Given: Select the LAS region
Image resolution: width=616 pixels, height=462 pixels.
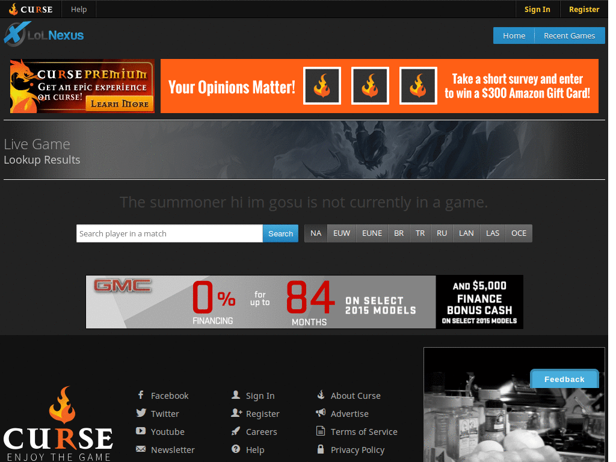Looking at the screenshot, I should coord(493,233).
